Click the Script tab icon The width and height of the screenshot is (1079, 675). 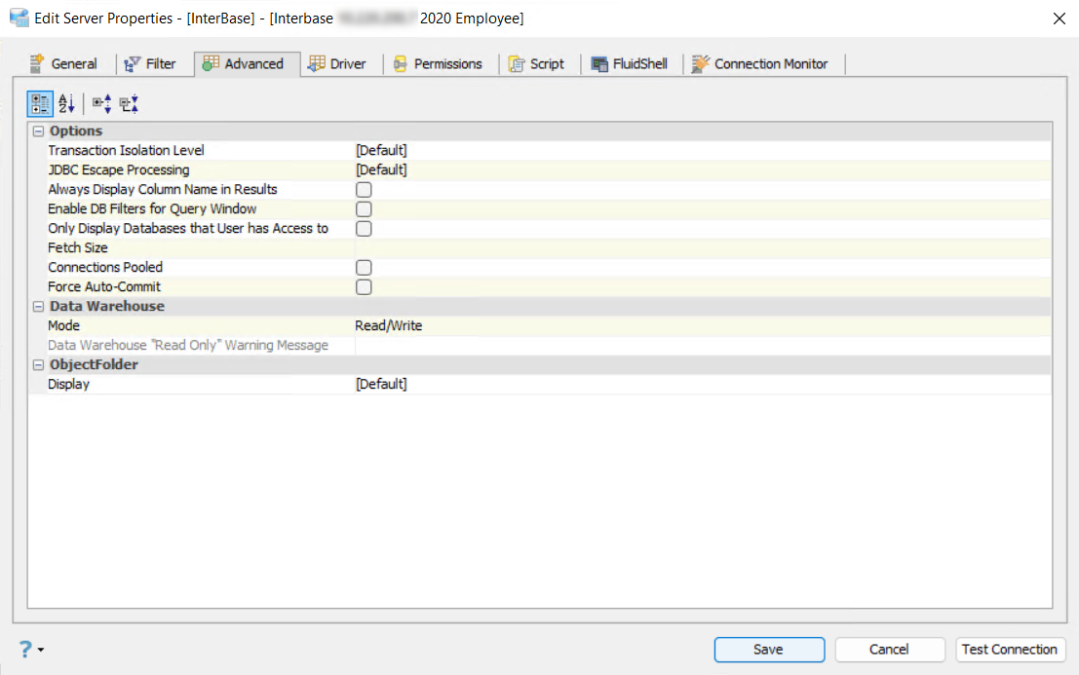tap(516, 64)
